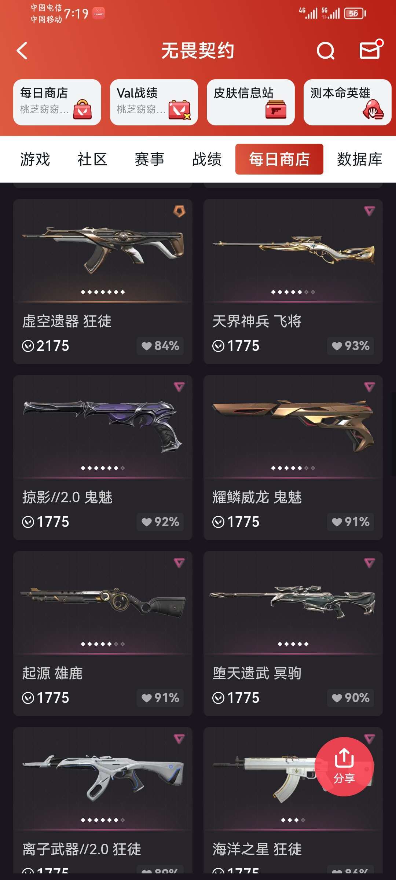Open the 测本命英雄 shortcut card
Viewport: 396px width, 880px height.
[347, 102]
